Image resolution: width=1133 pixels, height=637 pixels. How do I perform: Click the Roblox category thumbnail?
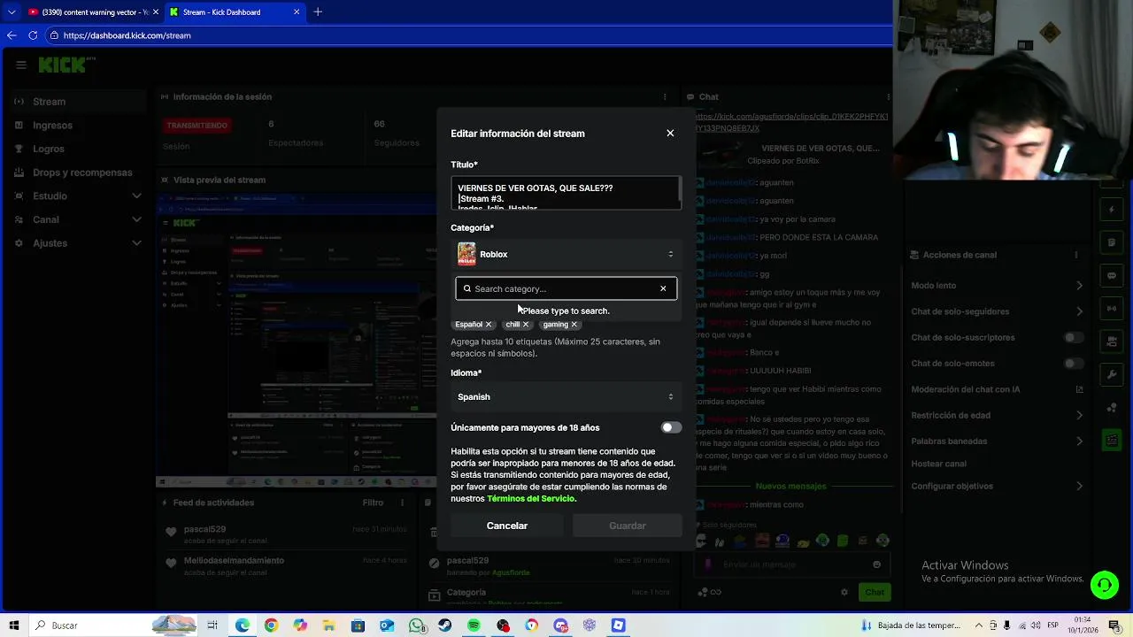pos(466,254)
